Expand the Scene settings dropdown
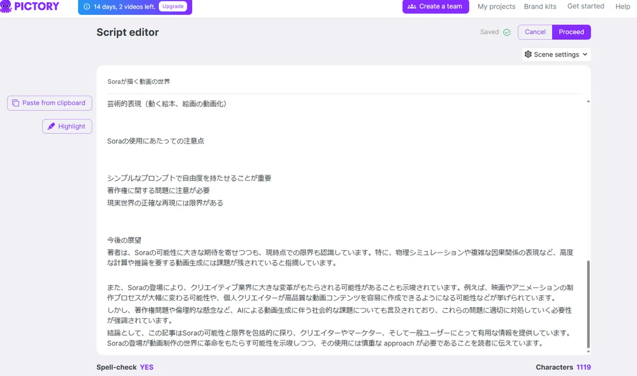The width and height of the screenshot is (637, 376). click(556, 54)
